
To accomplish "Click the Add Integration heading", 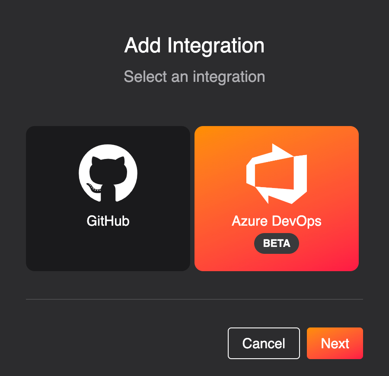I will click(x=194, y=45).
